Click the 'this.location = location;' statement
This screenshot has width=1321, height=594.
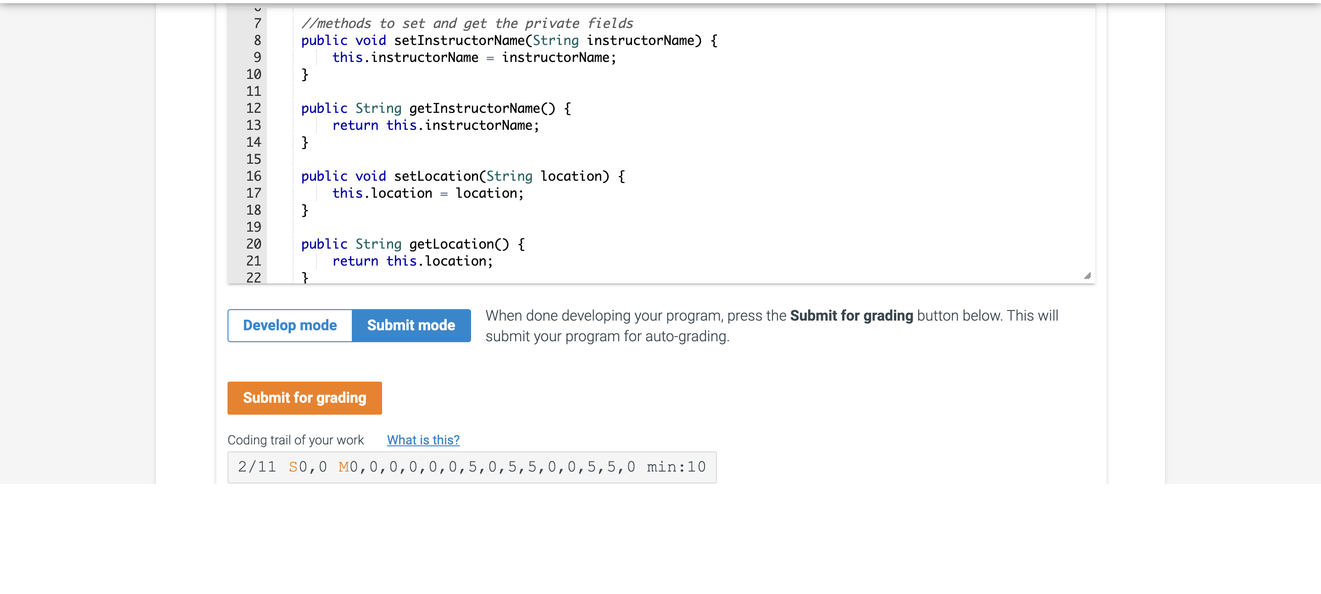pos(427,193)
